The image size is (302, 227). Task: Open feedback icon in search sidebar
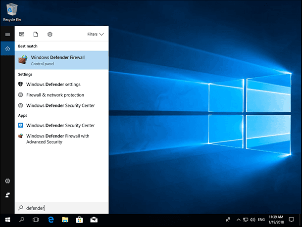pos(7,195)
